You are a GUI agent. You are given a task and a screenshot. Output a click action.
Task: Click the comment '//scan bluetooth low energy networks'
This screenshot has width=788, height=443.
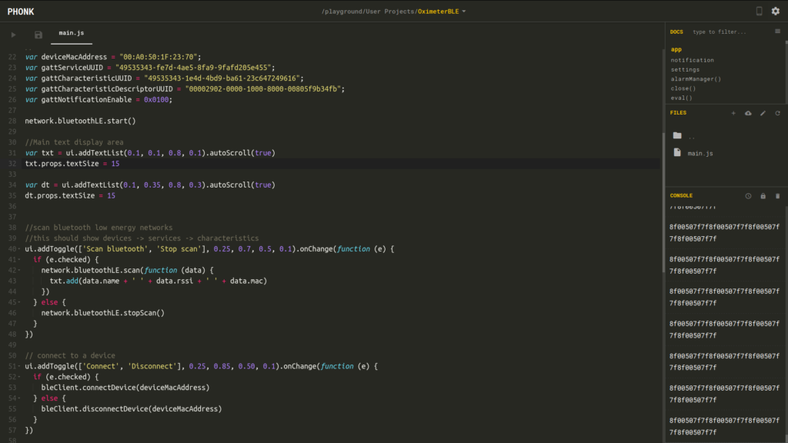[x=99, y=228]
